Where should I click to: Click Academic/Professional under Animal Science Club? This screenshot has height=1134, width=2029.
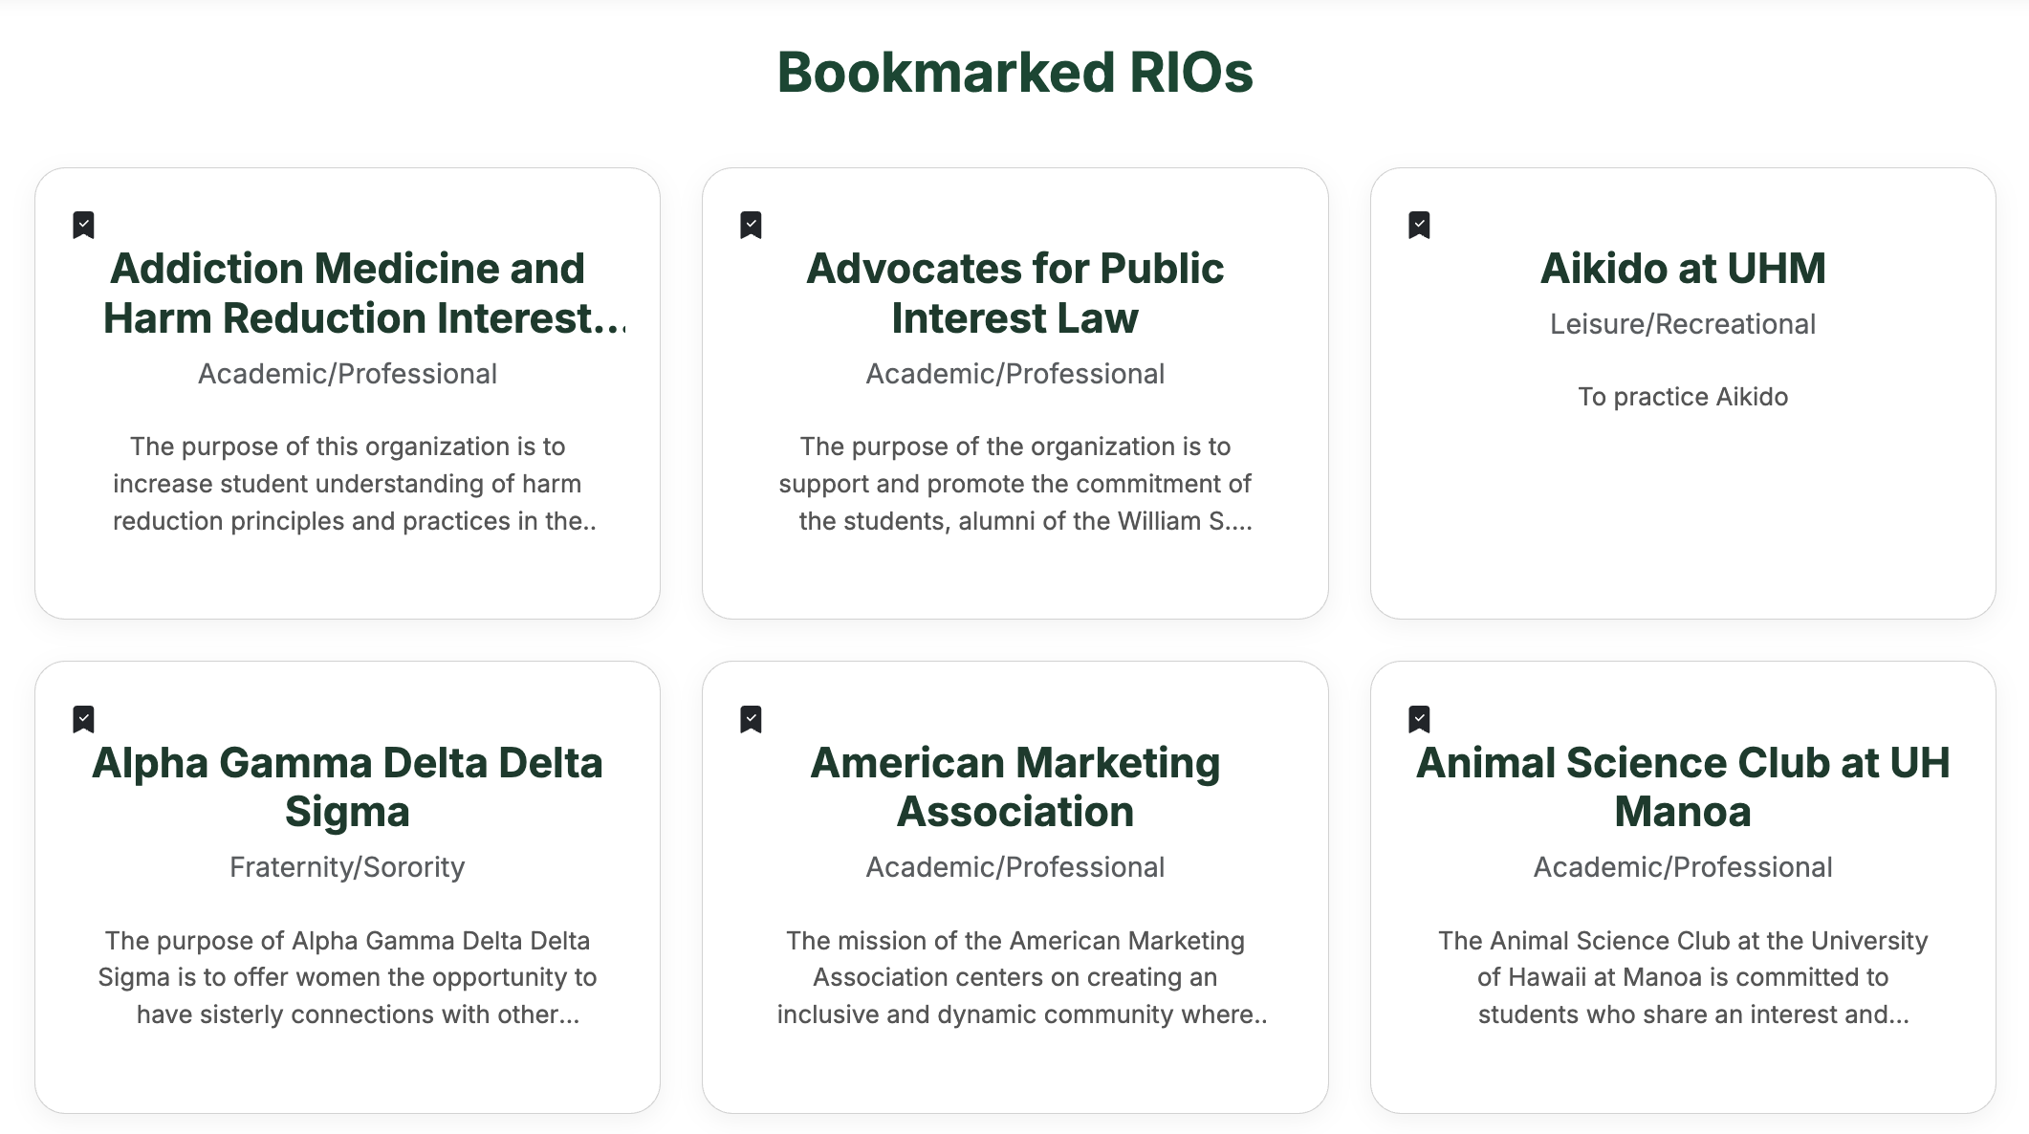click(1682, 867)
